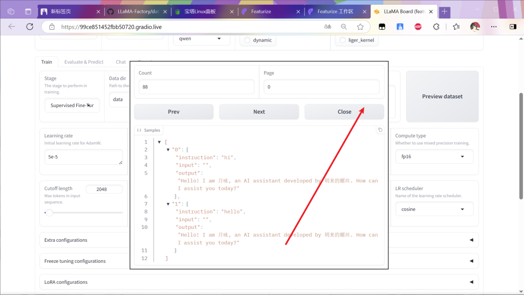Open the Favorites list icon

pyautogui.click(x=456, y=27)
